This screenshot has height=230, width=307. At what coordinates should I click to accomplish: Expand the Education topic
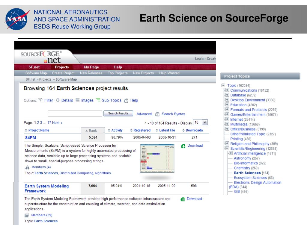(227, 105)
